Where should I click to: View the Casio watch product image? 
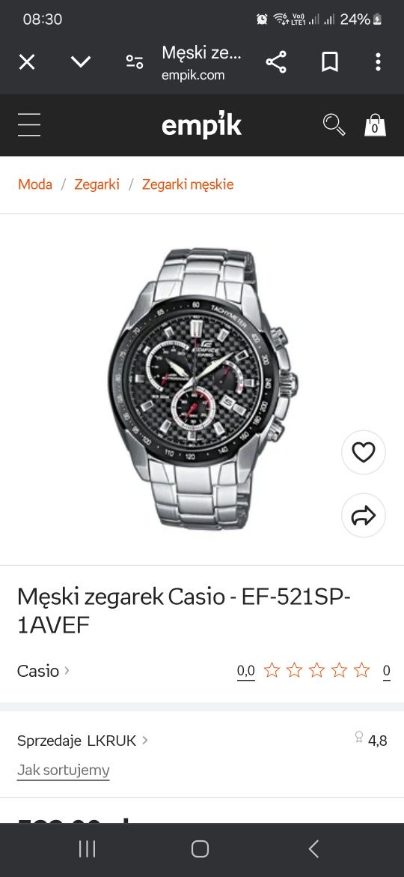pos(203,389)
